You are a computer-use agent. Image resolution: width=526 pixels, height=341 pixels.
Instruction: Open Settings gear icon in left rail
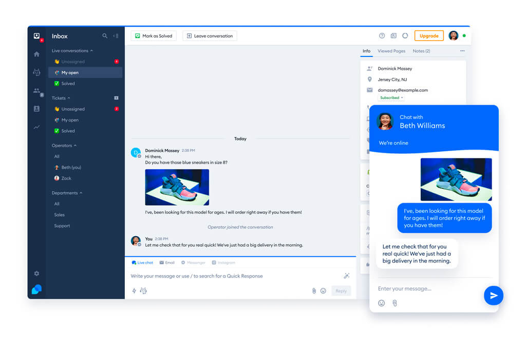[x=36, y=273]
